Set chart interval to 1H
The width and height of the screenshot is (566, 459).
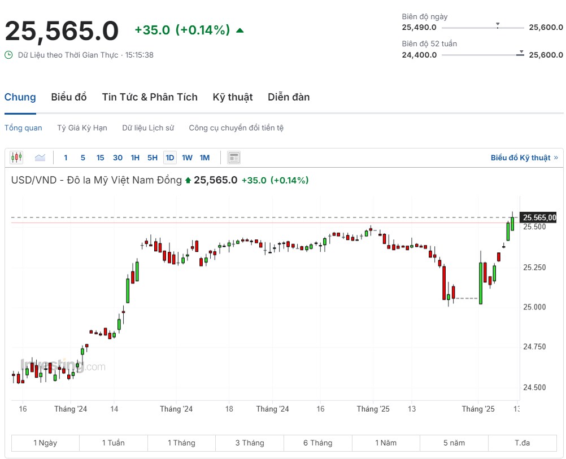[x=135, y=158]
